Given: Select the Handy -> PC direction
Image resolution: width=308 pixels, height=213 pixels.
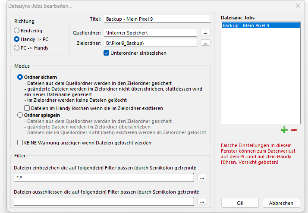Looking at the screenshot, I should point(17,39).
